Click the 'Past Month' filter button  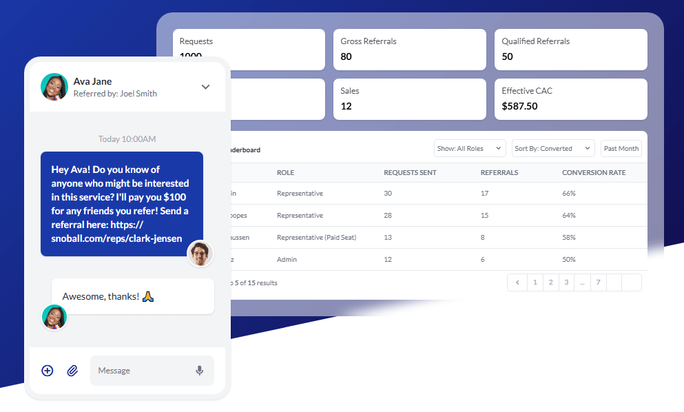click(621, 148)
